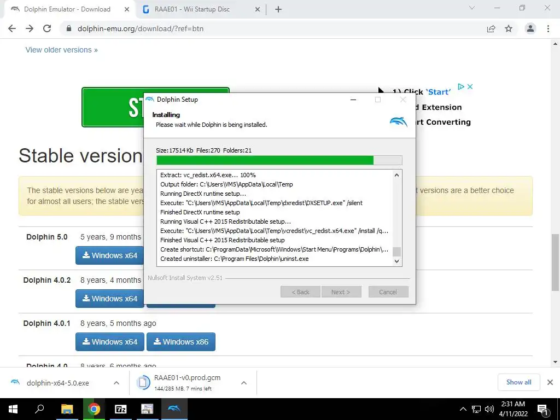Open the dolphin-x64-5.0.exe download item
Image resolution: width=560 pixels, height=420 pixels.
point(57,383)
